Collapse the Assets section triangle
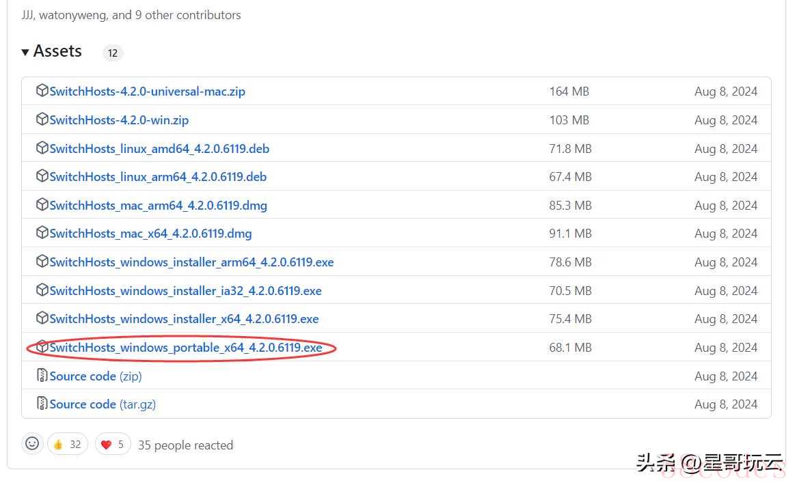This screenshot has height=487, width=797. 25,52
